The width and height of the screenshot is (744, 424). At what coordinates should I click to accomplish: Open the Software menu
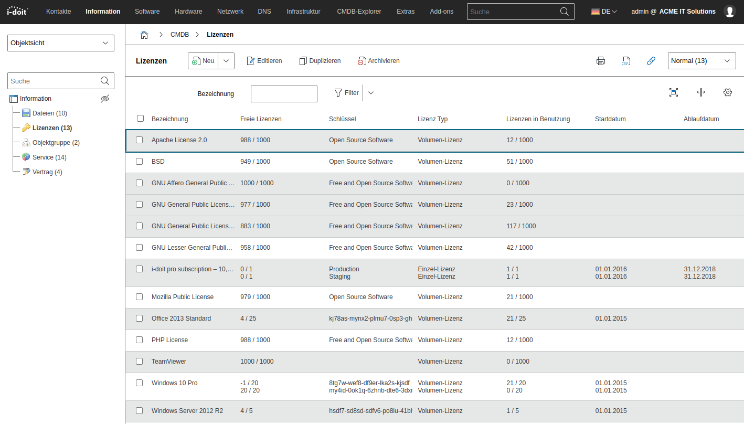tap(147, 11)
